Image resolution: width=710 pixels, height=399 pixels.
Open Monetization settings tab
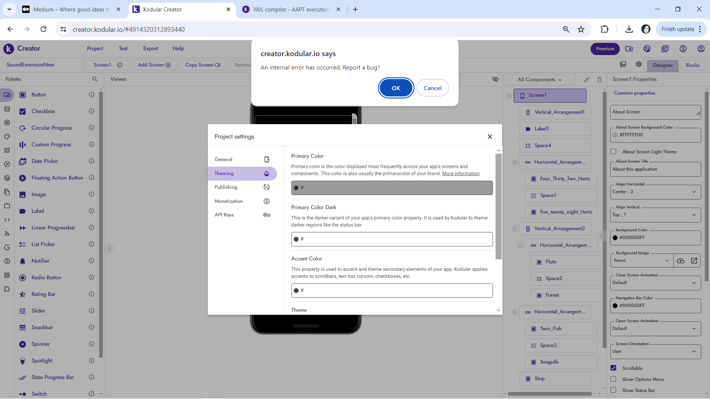(242, 201)
